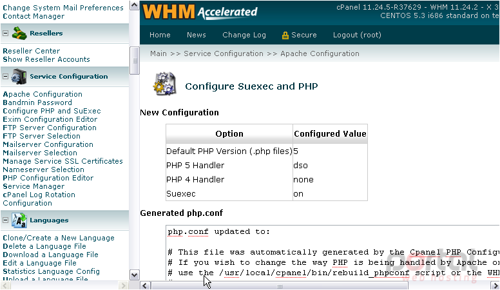500x290 pixels.
Task: Click the Resellers section header text
Action: coord(46,33)
